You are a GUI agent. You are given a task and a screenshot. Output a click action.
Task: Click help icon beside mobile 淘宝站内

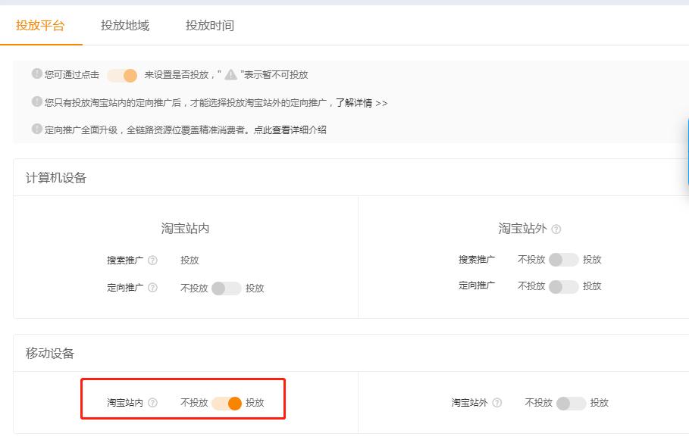(x=152, y=403)
